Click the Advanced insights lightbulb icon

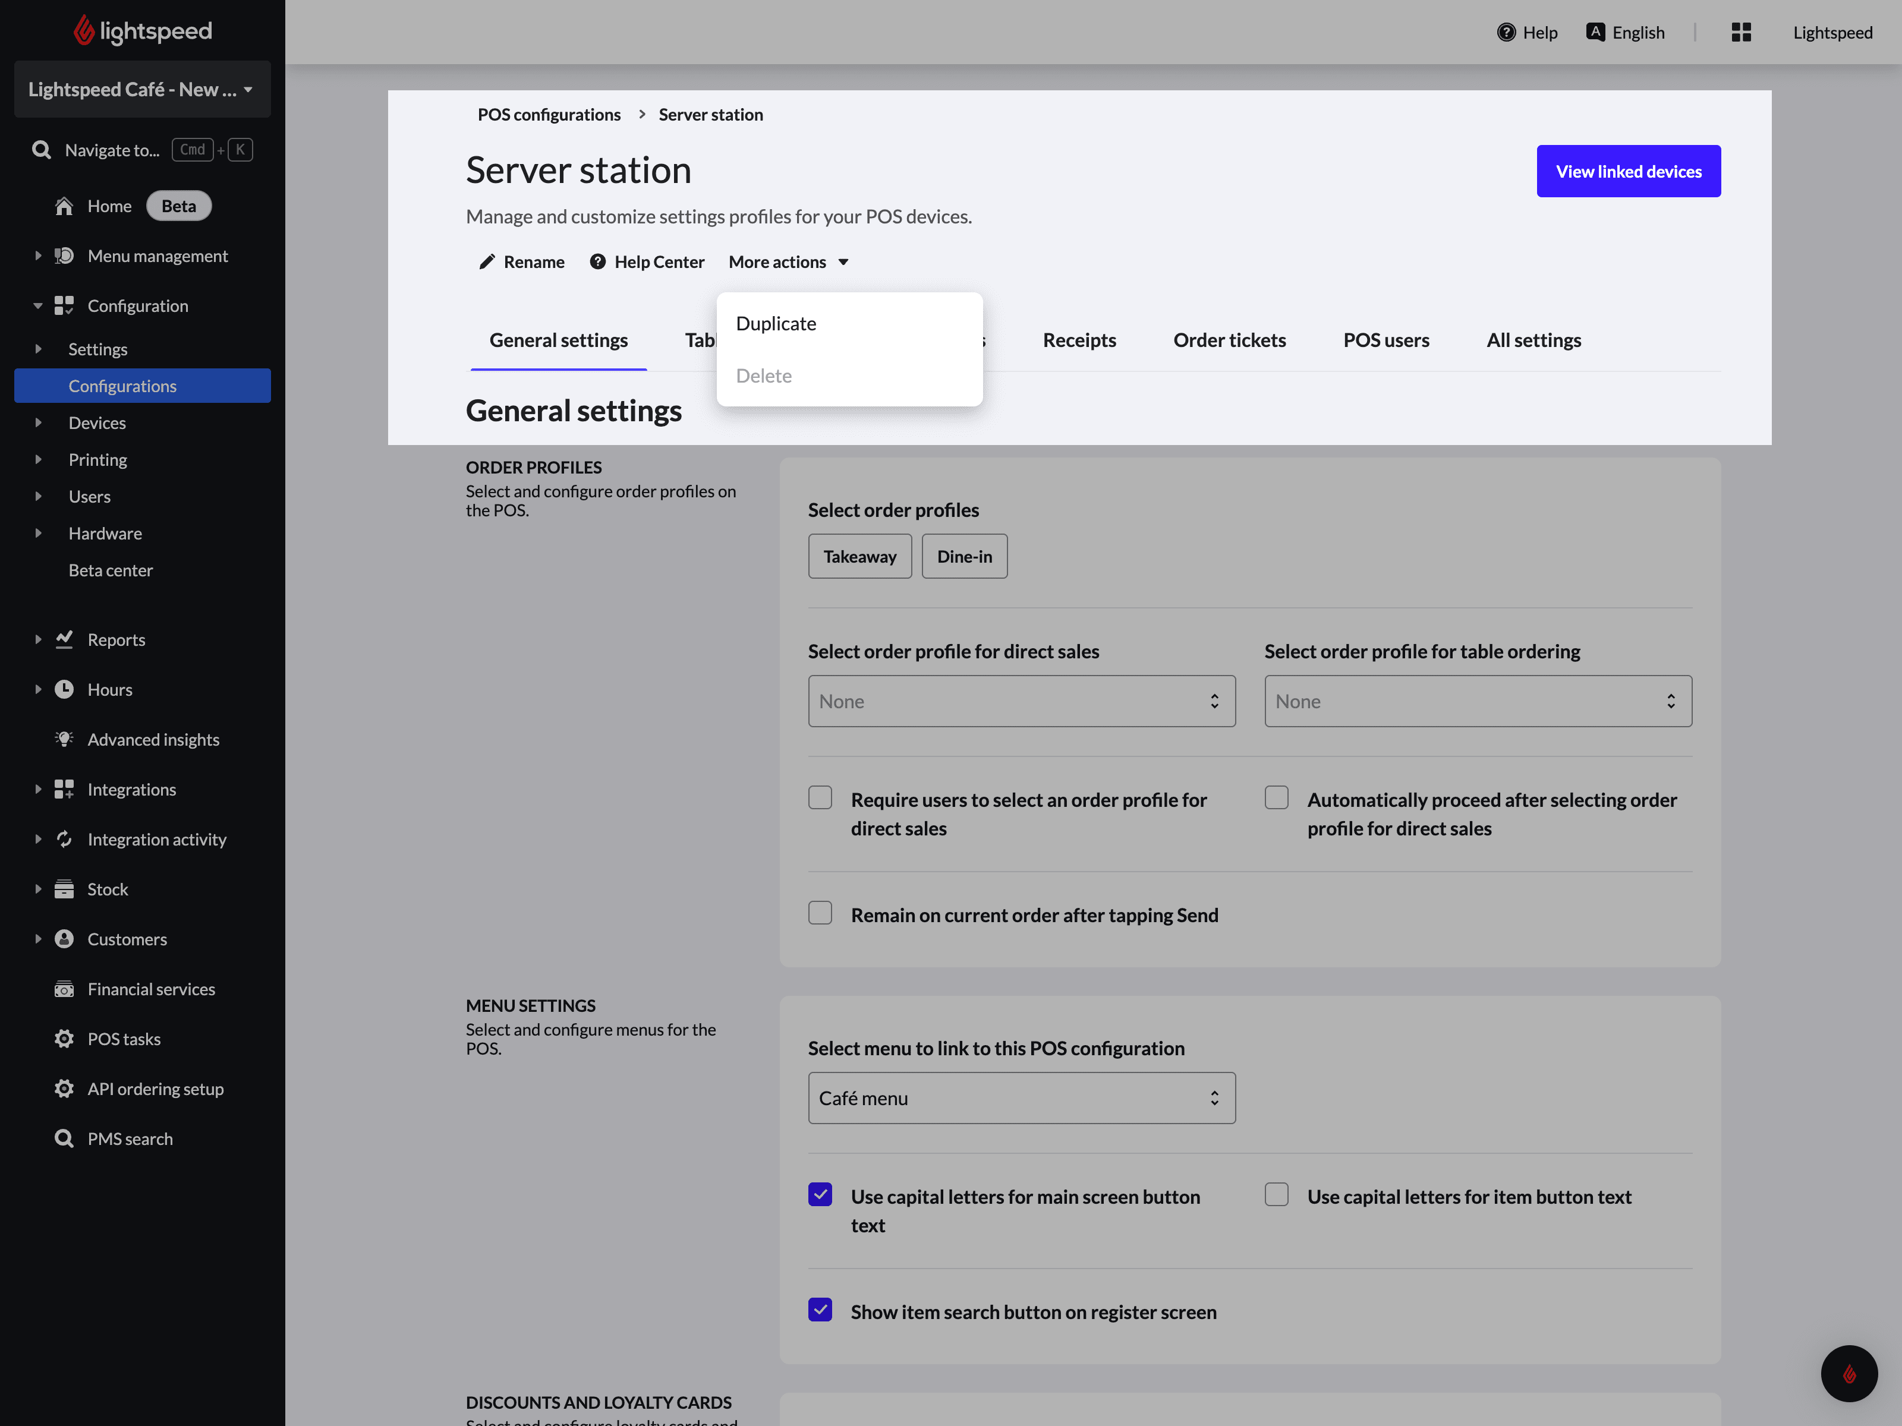point(64,739)
